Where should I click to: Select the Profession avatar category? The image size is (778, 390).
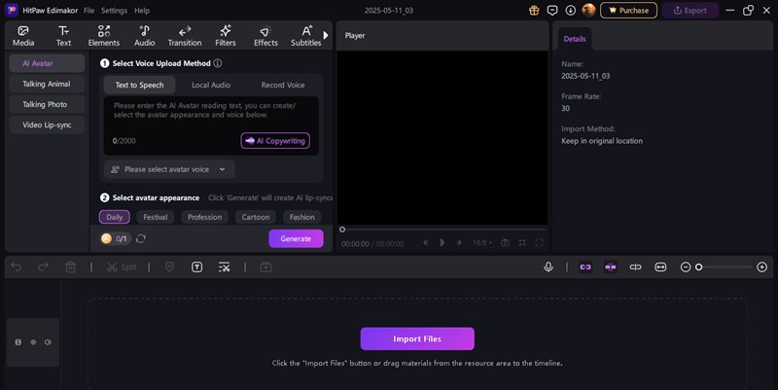coord(205,217)
